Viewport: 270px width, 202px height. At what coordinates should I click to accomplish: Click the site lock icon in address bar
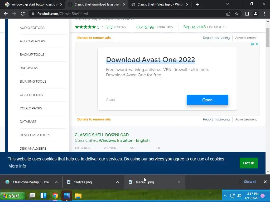[33, 14]
